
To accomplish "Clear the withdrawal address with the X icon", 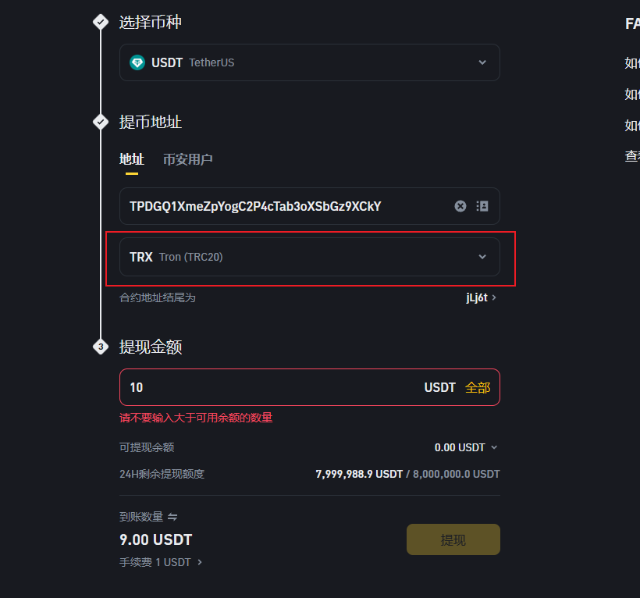I will click(460, 206).
